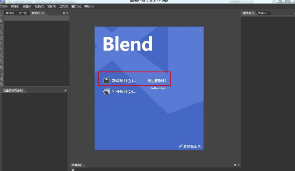Select the Rectangle shape tool
This screenshot has height=171, width=295.
pyautogui.click(x=1, y=67)
